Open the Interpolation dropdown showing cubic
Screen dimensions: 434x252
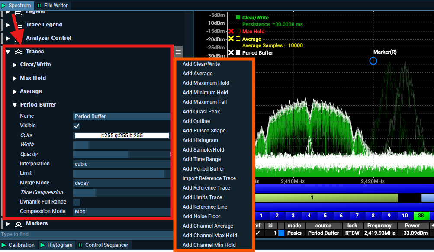(122, 164)
